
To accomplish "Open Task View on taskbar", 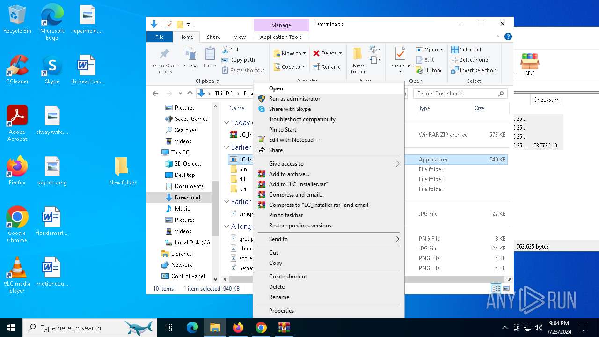I will [x=168, y=328].
